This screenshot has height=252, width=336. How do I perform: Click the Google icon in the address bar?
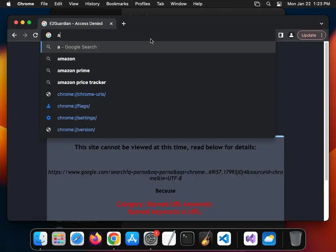coord(49,35)
